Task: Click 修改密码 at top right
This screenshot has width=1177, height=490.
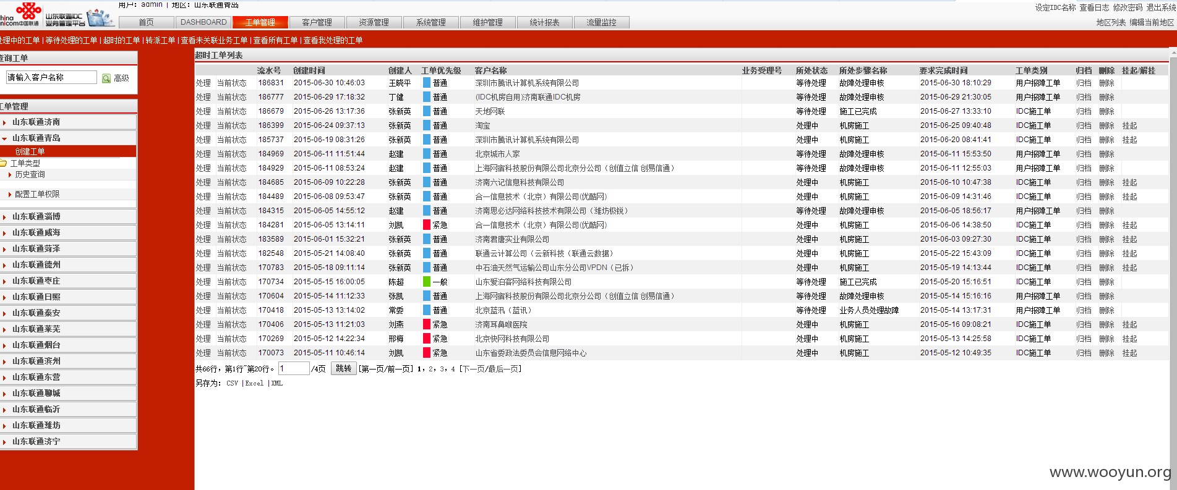Action: tap(1128, 7)
